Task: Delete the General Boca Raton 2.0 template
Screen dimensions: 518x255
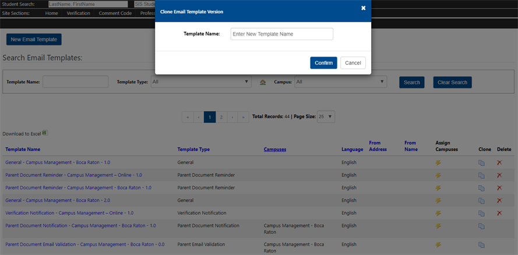Action: (499, 200)
